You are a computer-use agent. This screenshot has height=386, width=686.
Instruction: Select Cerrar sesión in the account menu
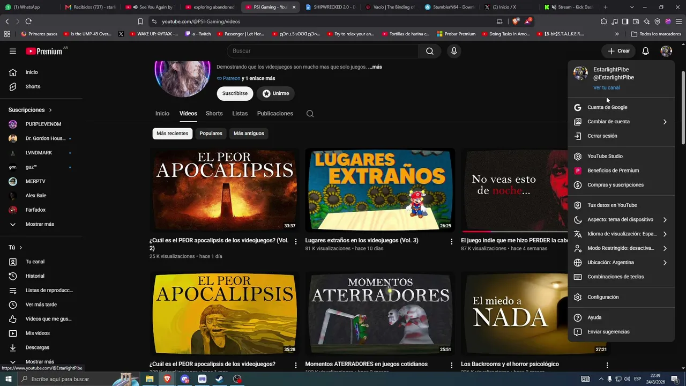pyautogui.click(x=621, y=136)
